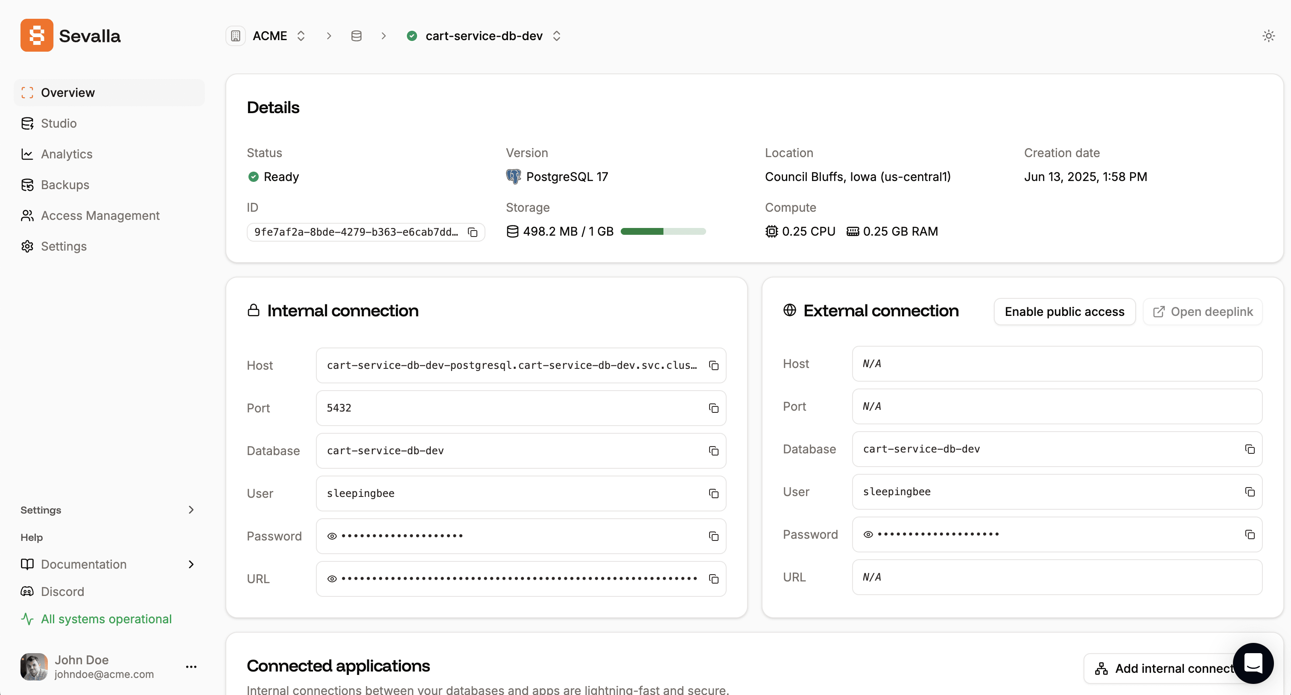Toggle the light/dark theme sun icon
The width and height of the screenshot is (1291, 695).
(1268, 35)
